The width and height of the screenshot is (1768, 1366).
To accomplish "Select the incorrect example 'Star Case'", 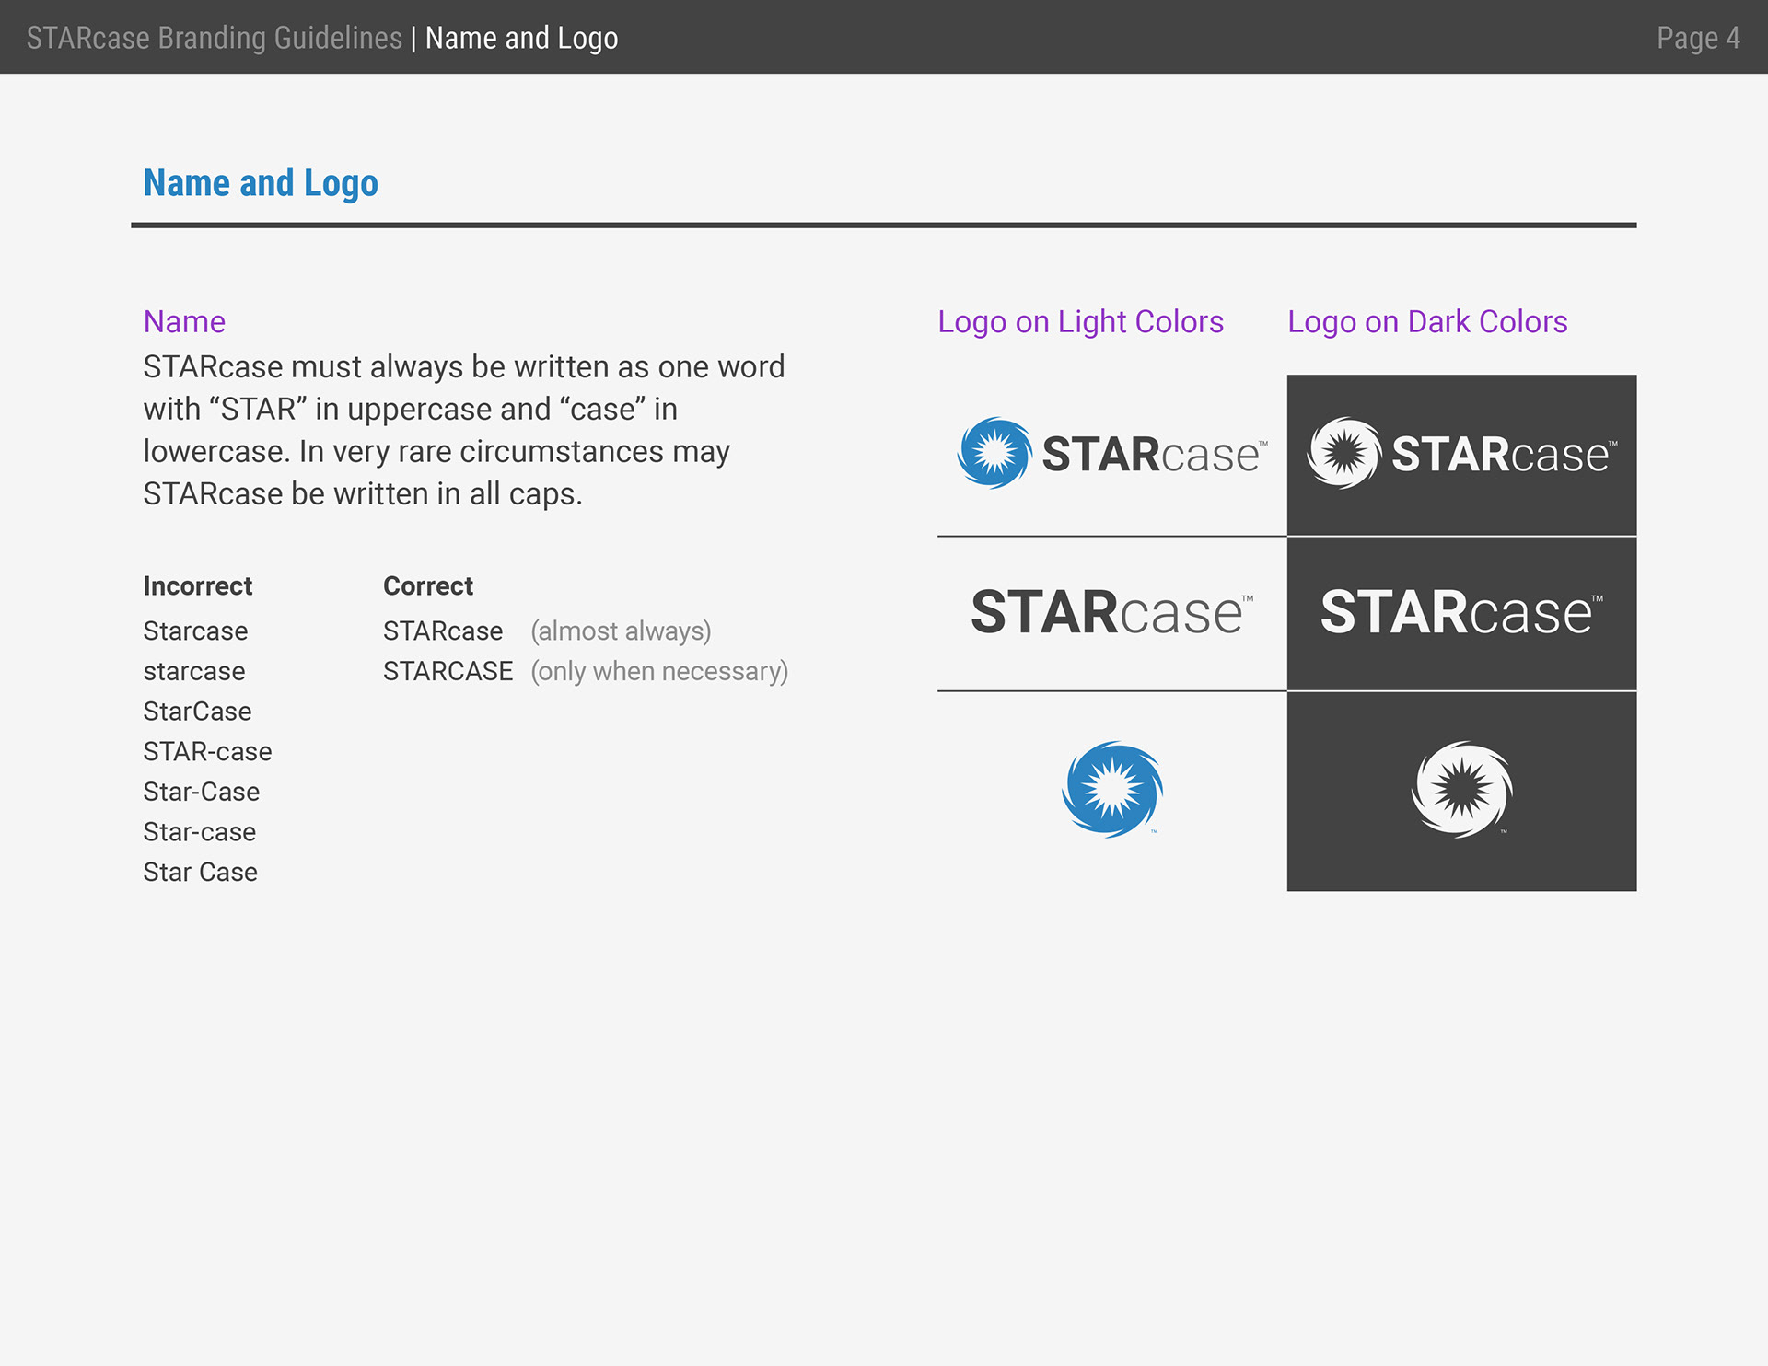I will point(200,872).
